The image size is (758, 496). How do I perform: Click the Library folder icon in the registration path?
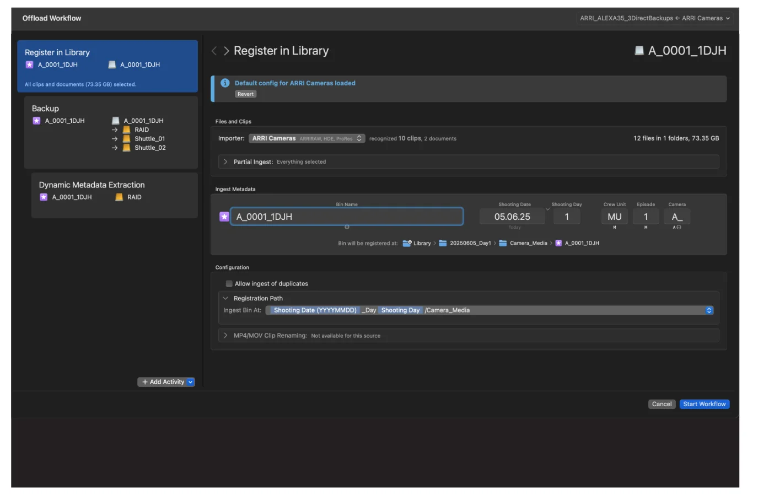[x=407, y=243]
